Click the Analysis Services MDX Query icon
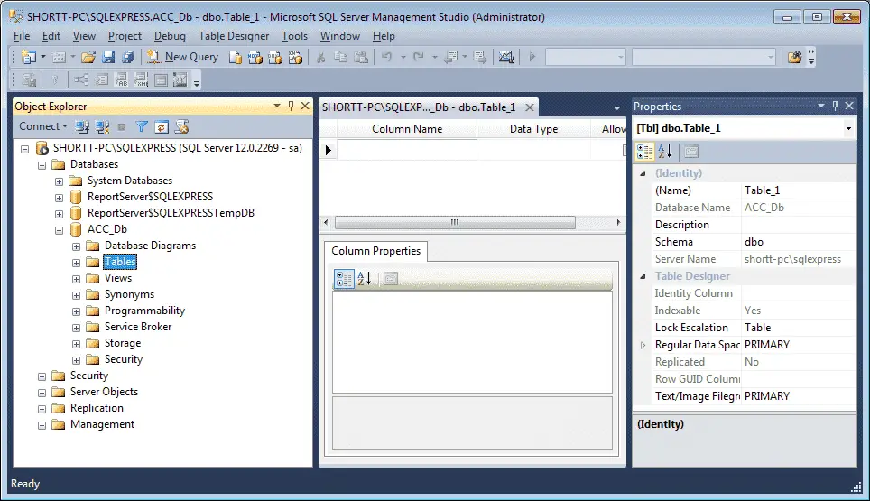Viewport: 870px width, 501px height. point(255,57)
